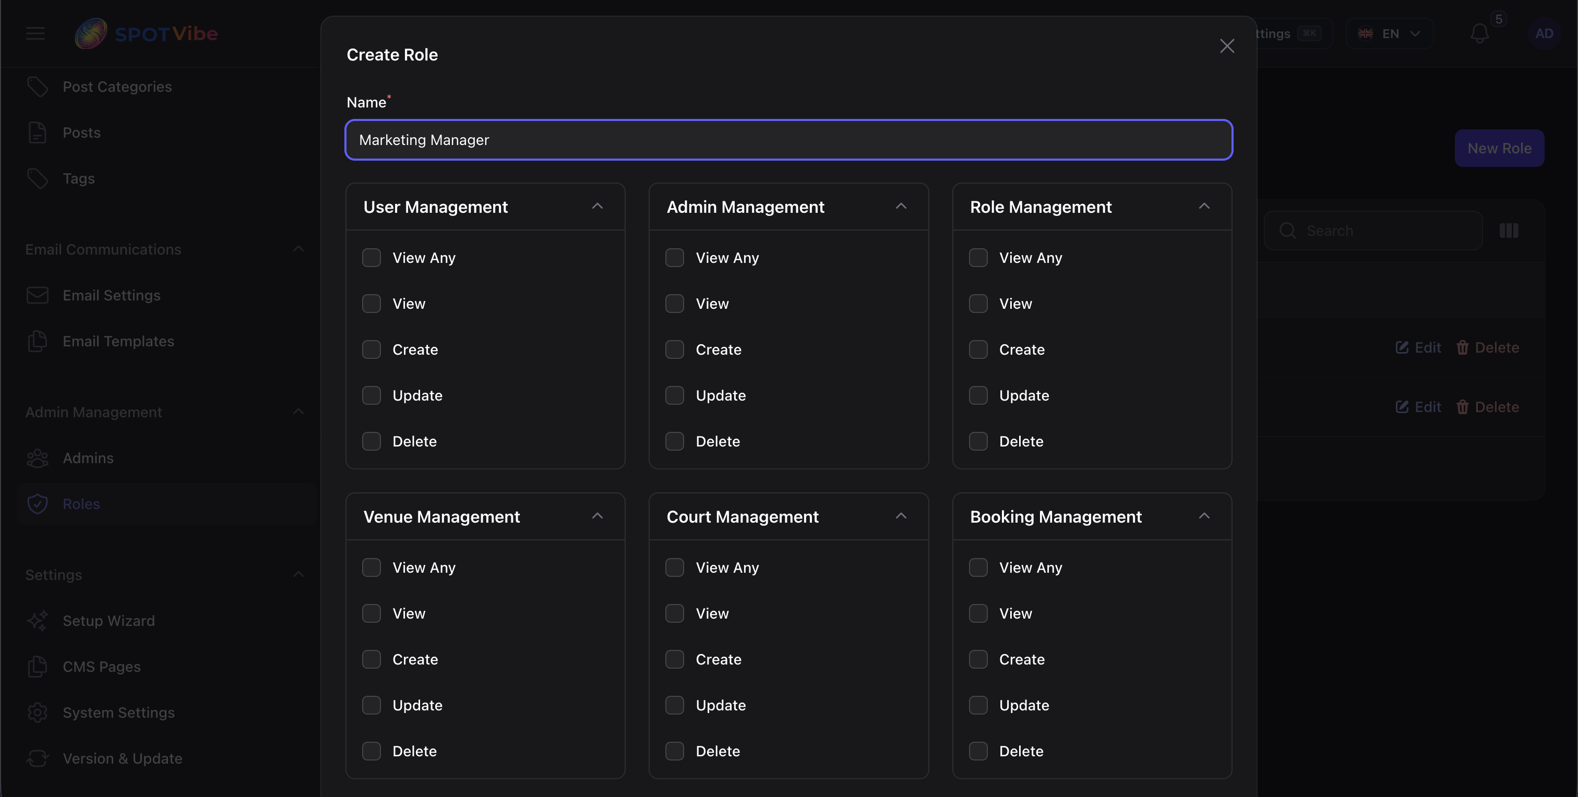Open Post Categories in sidebar
Image resolution: width=1578 pixels, height=797 pixels.
(x=166, y=87)
